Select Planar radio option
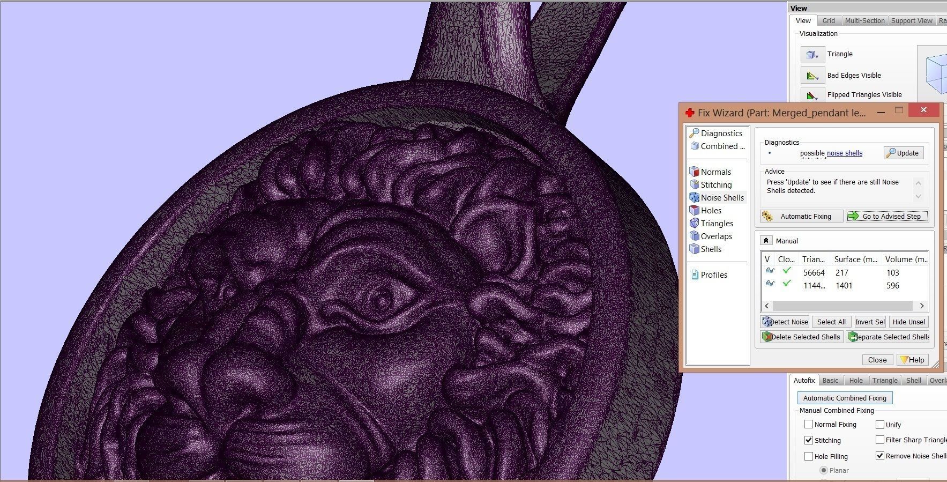The width and height of the screenshot is (947, 482). pos(824,470)
